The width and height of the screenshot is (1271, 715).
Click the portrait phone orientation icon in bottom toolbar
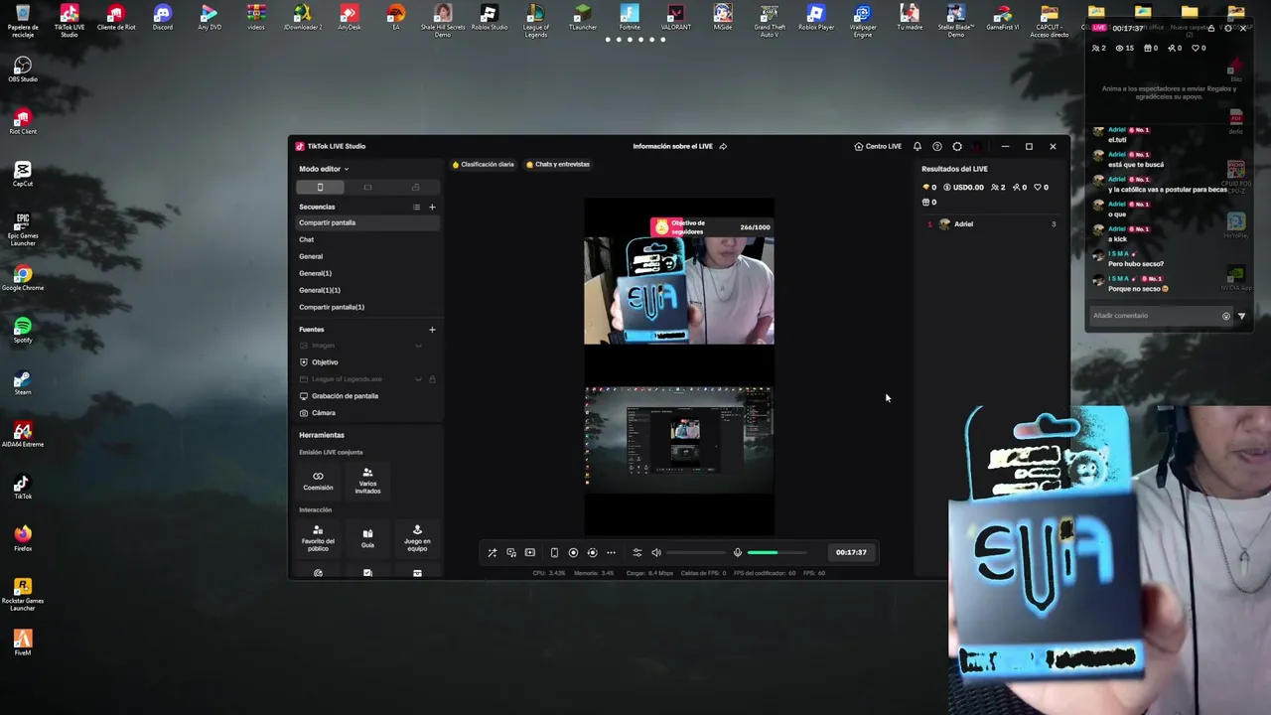coord(554,552)
